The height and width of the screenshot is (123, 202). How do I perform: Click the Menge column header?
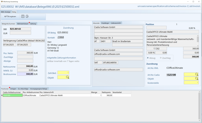click(x=96, y=92)
